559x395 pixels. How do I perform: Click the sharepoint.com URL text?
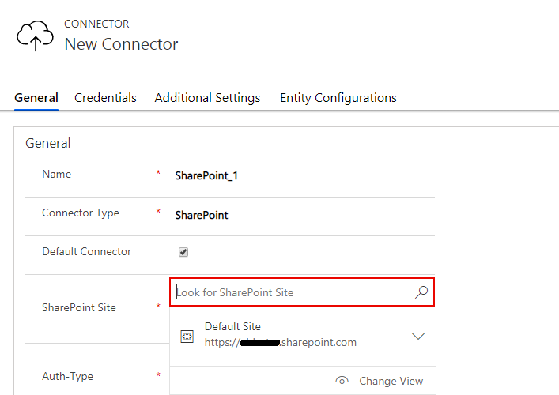[280, 342]
